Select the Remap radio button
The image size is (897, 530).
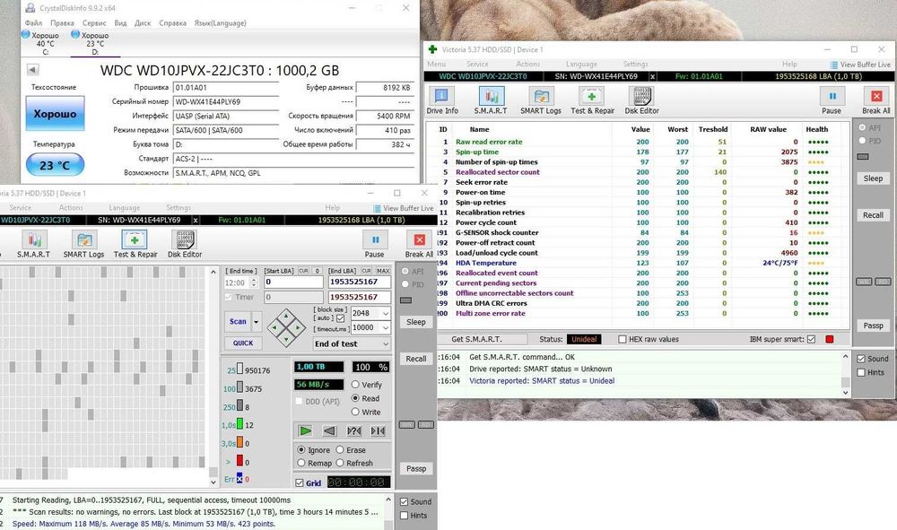click(x=301, y=463)
